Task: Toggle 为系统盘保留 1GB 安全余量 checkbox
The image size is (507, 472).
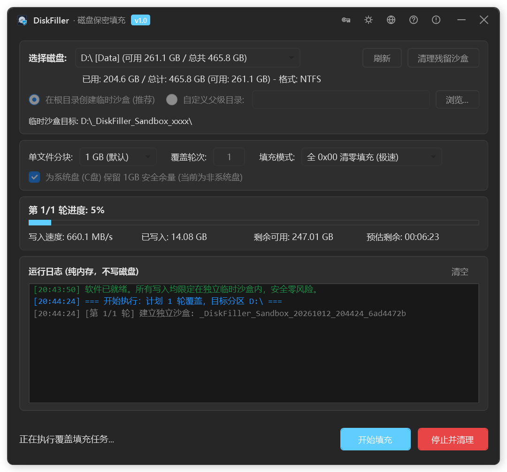Action: [x=34, y=177]
